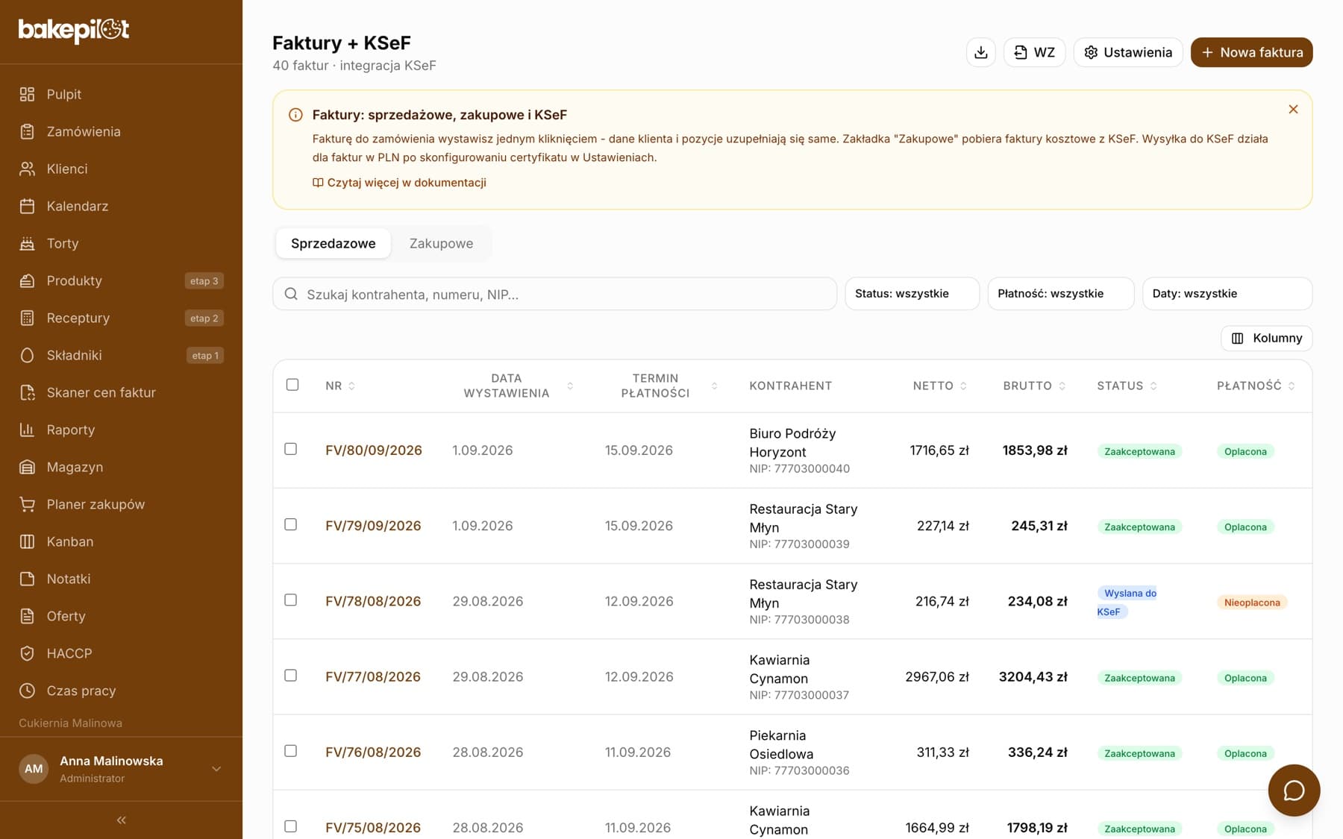Open Ustawienia settings button
1343x839 pixels.
[1128, 52]
